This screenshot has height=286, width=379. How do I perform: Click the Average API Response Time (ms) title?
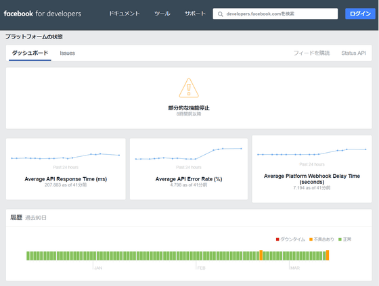[66, 179]
